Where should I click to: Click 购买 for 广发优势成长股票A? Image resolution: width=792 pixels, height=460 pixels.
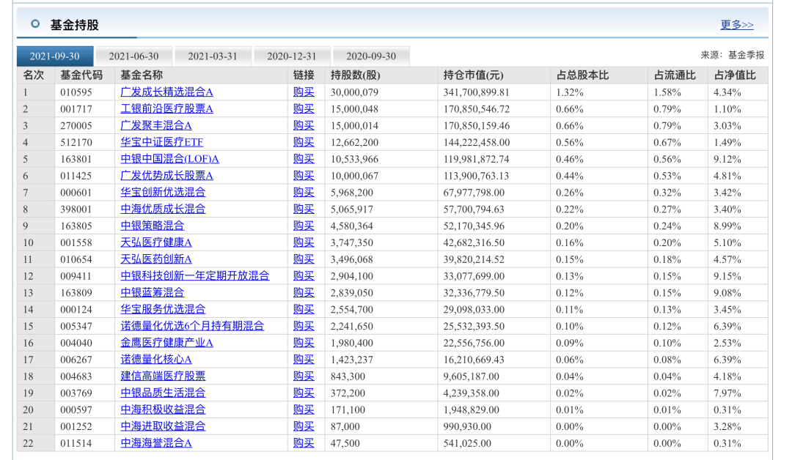pos(304,176)
